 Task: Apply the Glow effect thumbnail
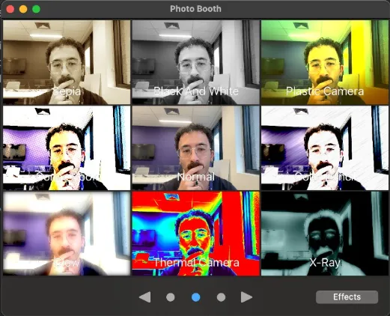coord(67,234)
